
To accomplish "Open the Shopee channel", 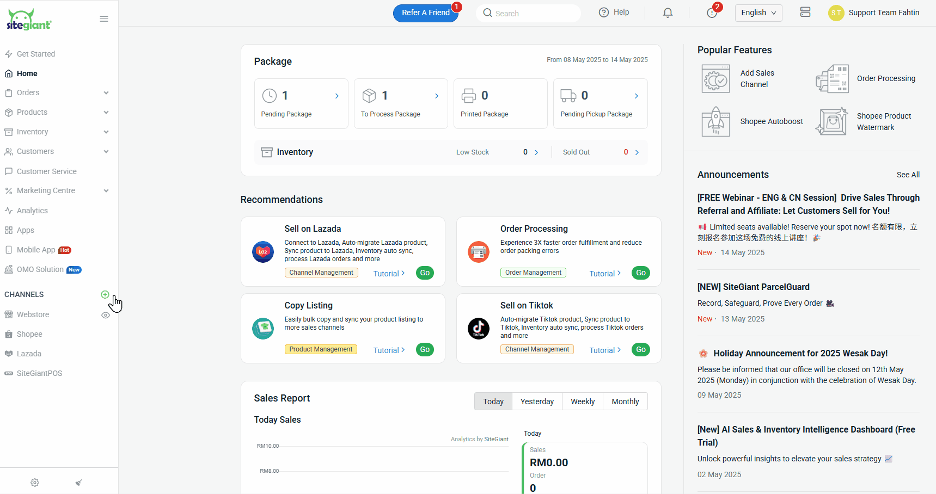I will [29, 334].
